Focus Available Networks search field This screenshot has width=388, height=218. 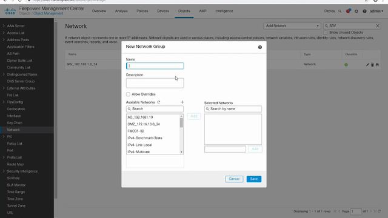(155, 109)
